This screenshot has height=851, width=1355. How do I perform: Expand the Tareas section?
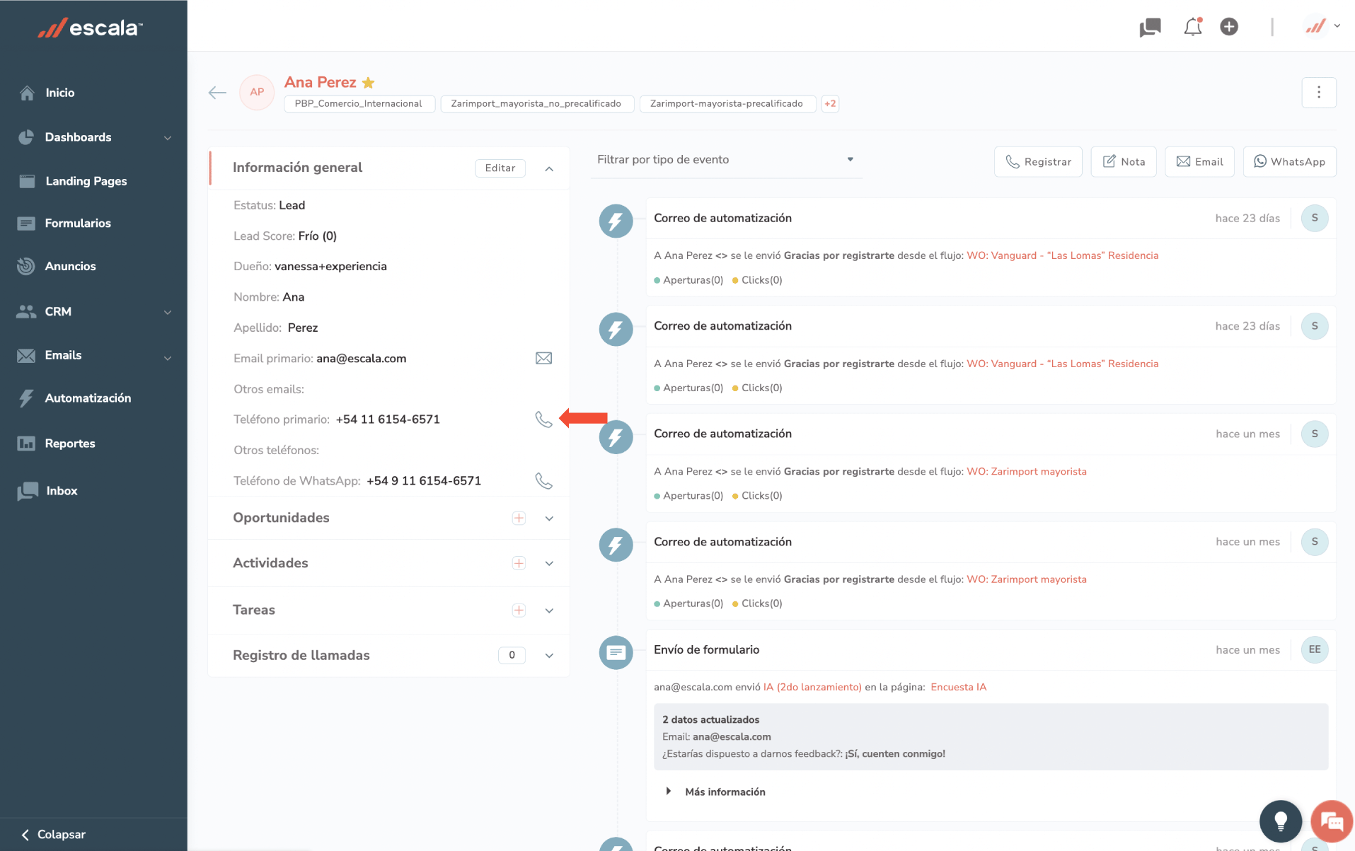click(x=549, y=610)
